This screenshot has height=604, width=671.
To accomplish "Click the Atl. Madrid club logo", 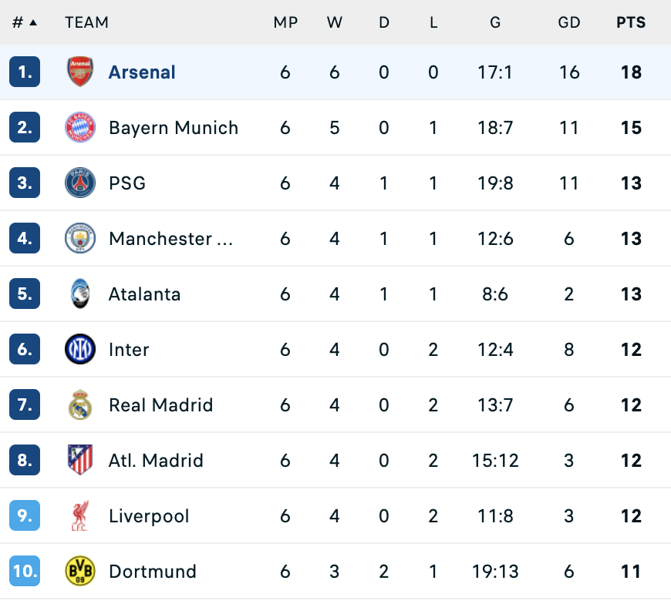I will click(80, 460).
